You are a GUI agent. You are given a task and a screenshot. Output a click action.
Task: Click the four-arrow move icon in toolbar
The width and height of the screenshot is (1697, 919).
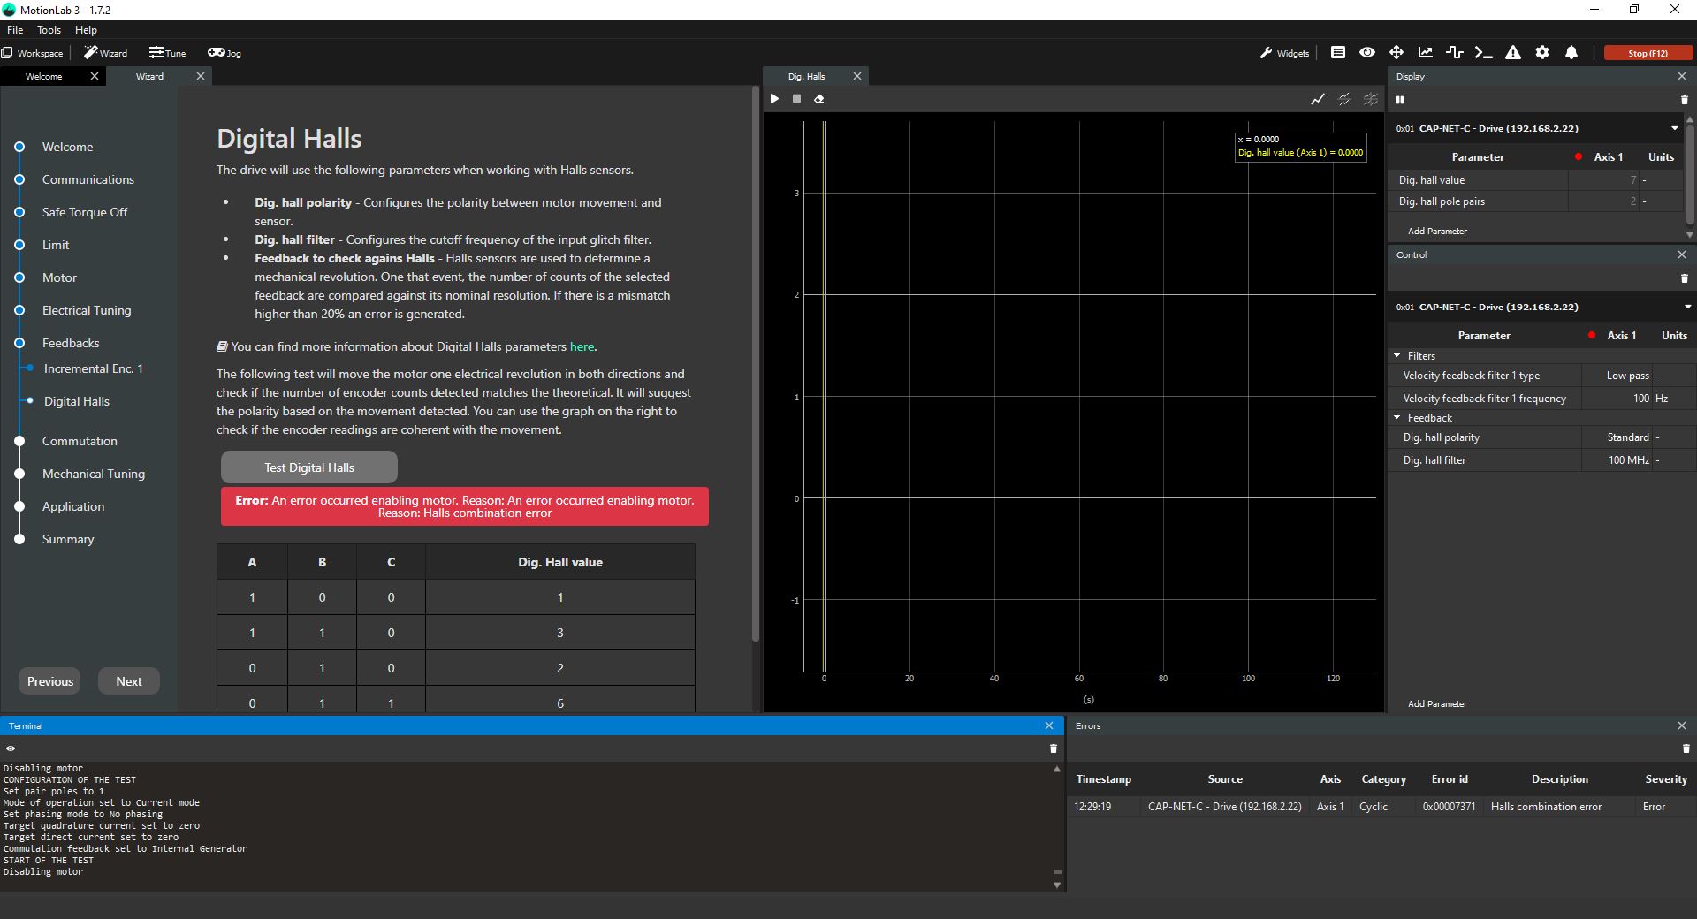[1396, 53]
